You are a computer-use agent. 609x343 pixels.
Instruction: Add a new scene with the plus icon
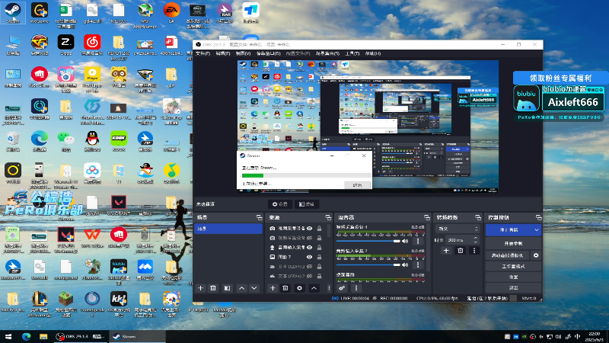(x=200, y=288)
